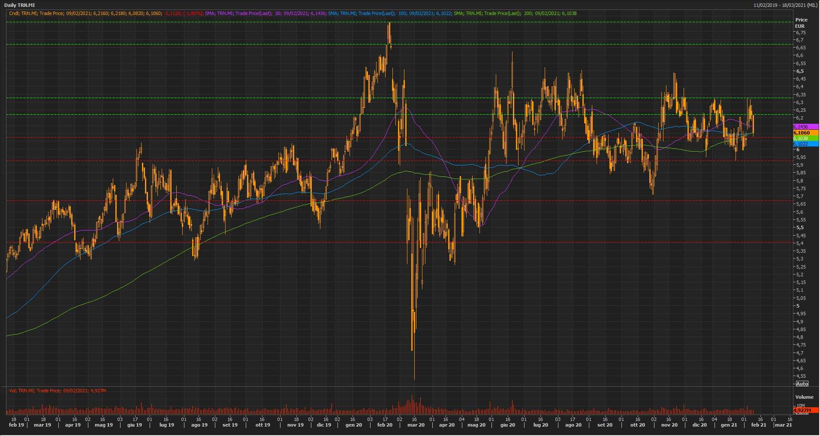Viewport: 820px width, 436px height.
Task: Select the Cndl TRN.MI candlestick legend entry
Action: [x=85, y=13]
